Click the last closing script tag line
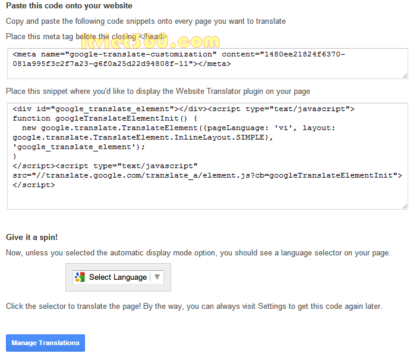 [x=34, y=185]
